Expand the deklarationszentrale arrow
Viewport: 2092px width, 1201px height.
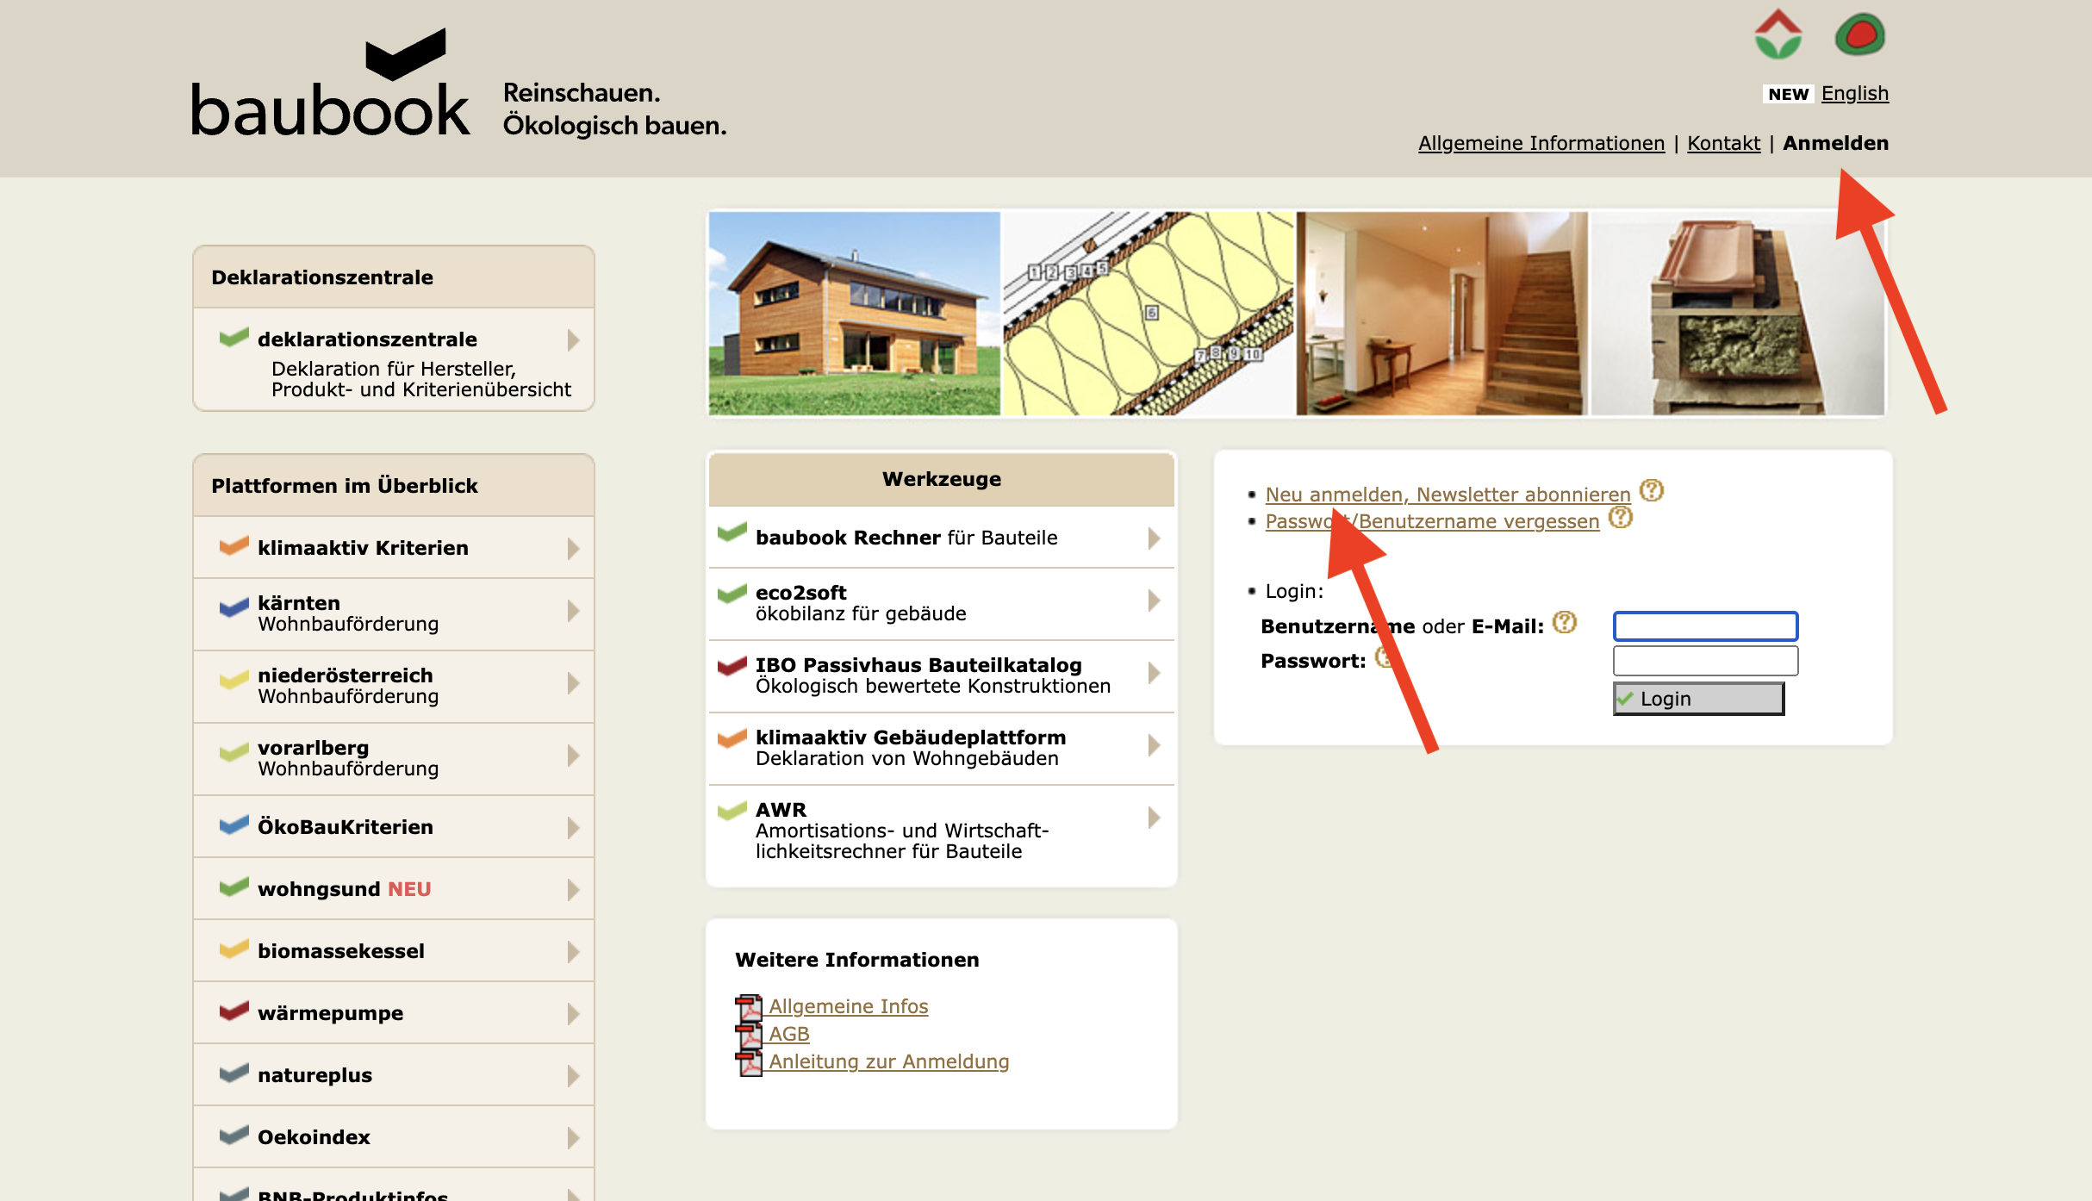pyautogui.click(x=573, y=340)
